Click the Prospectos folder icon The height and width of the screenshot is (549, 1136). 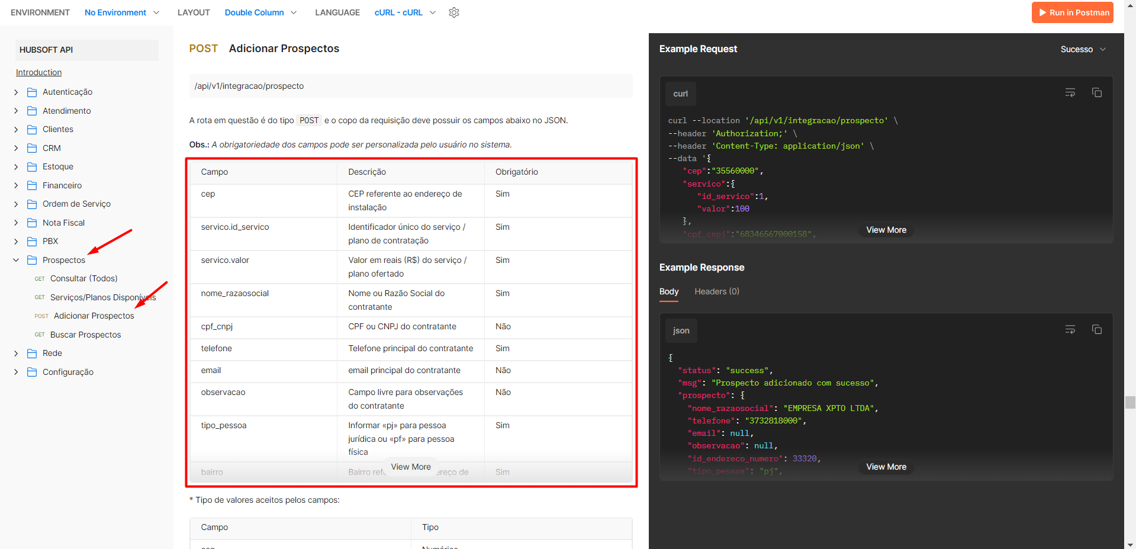point(32,260)
